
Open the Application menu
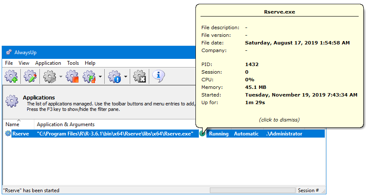[48, 63]
